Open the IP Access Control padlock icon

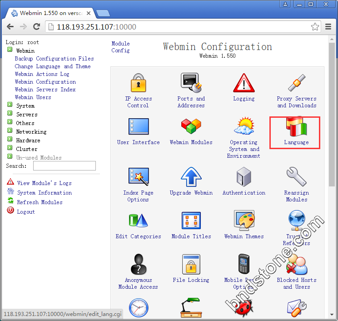tap(139, 83)
